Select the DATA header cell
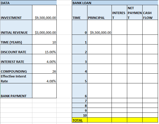Image resolution: width=159 pixels, height=124 pixels. pyautogui.click(x=28, y=3)
